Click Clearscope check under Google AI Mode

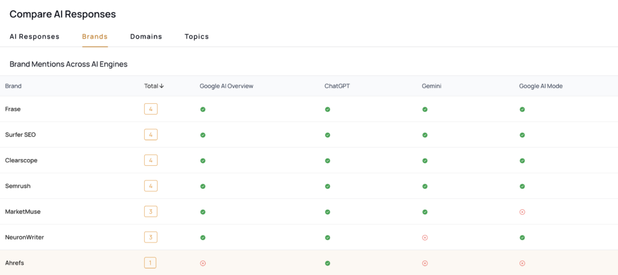tap(522, 161)
